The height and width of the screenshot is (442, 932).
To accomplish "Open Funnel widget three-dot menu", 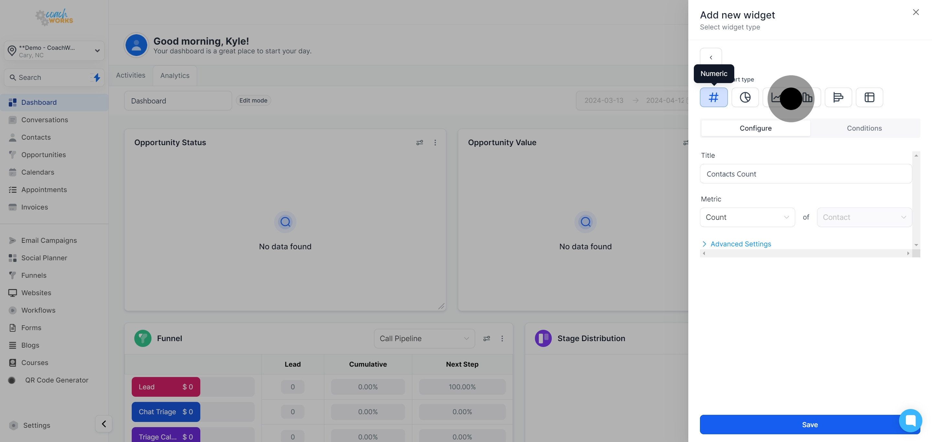I will tap(502, 339).
